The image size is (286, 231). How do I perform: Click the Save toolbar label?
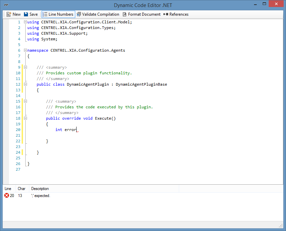pos(34,14)
